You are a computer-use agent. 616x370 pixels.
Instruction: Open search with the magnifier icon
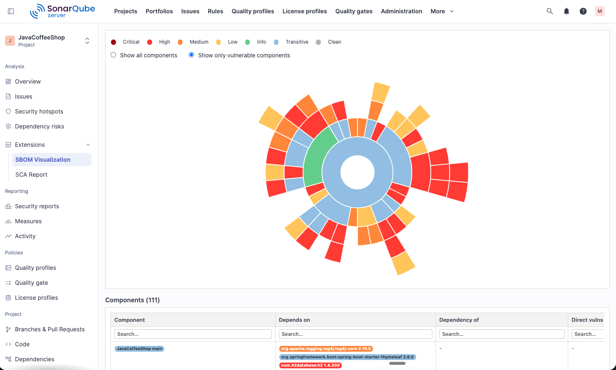[550, 11]
